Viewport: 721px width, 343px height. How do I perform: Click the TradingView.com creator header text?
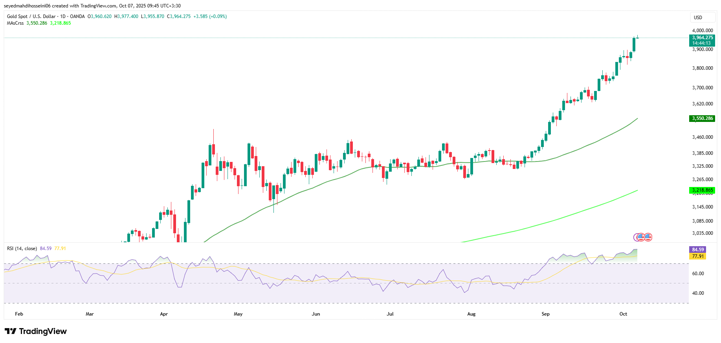[92, 6]
